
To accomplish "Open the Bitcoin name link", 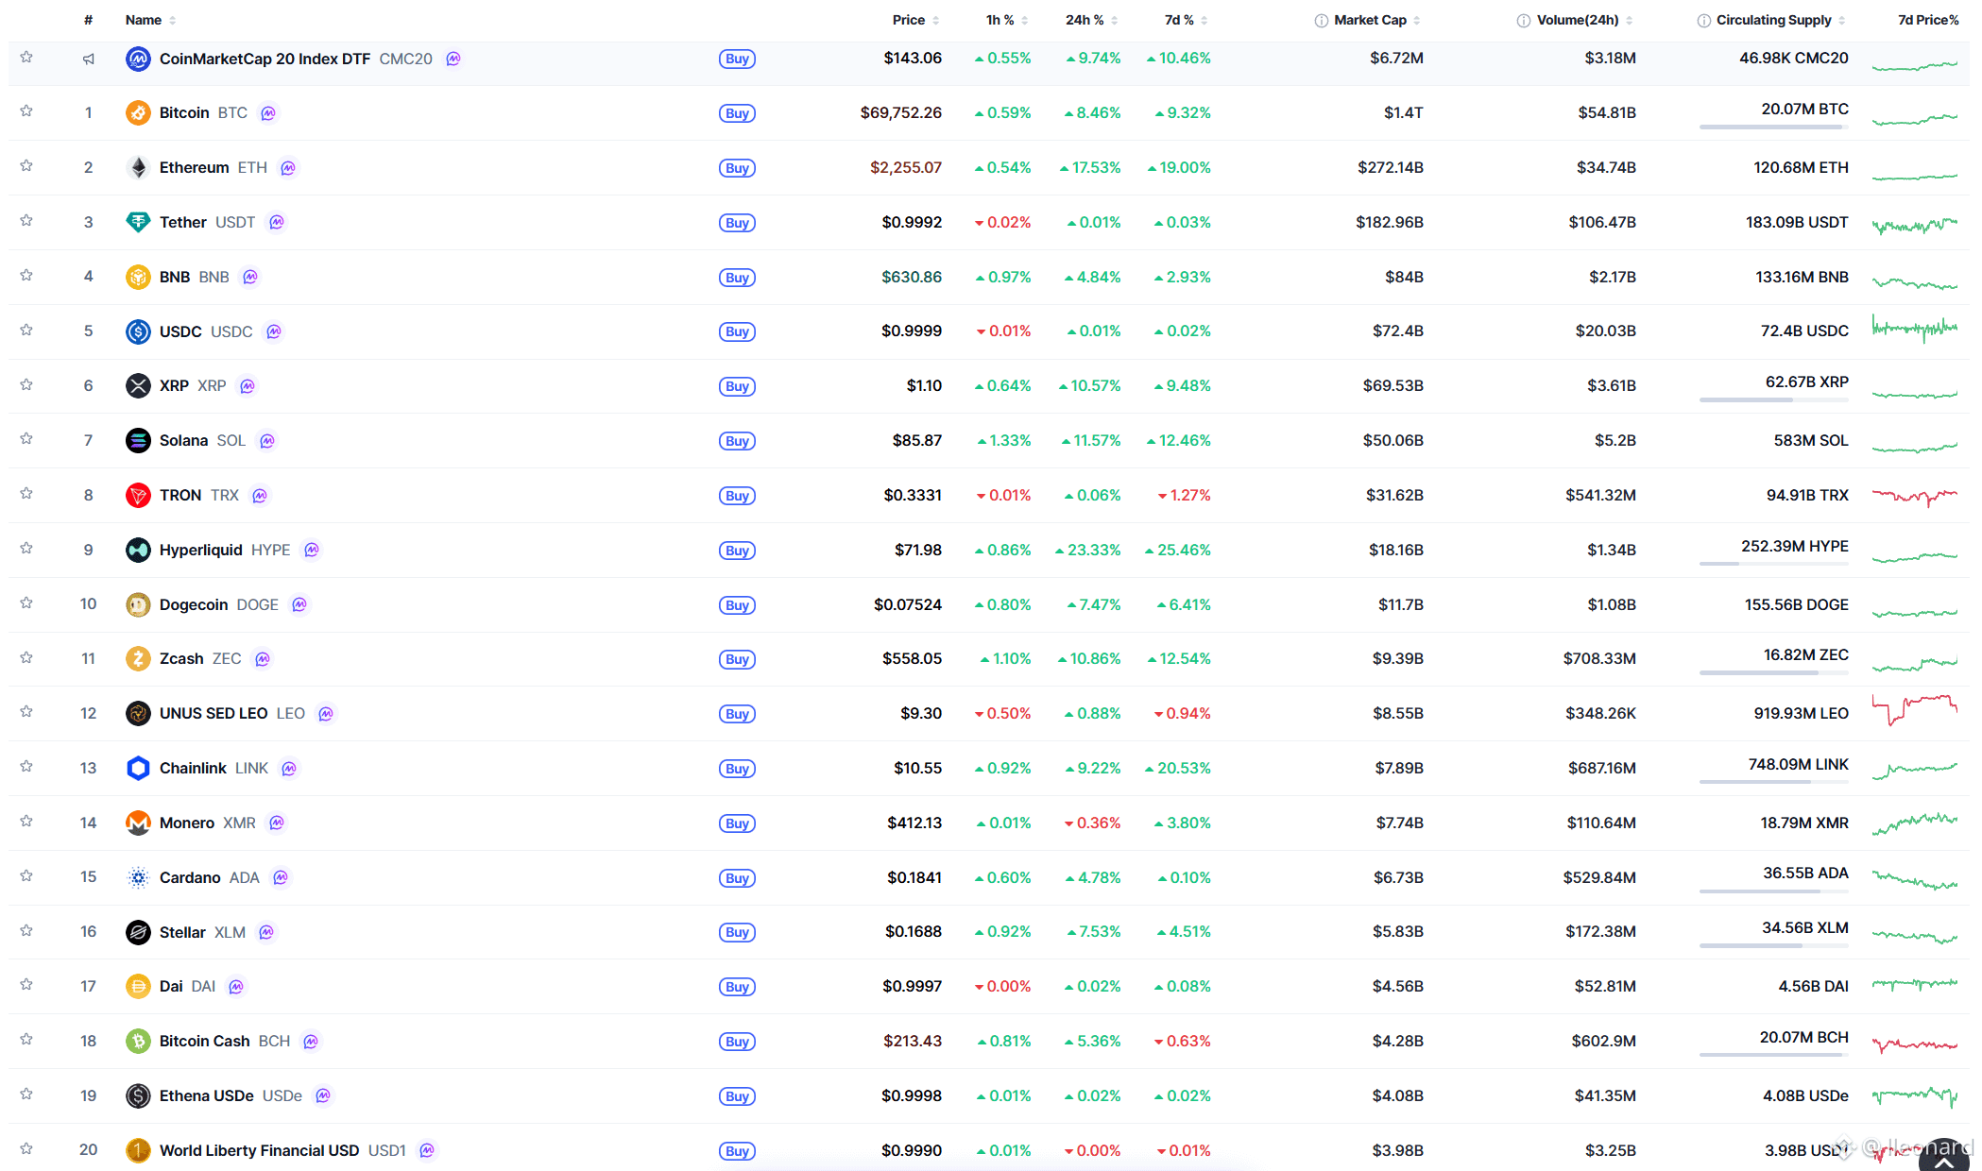I will (x=184, y=113).
